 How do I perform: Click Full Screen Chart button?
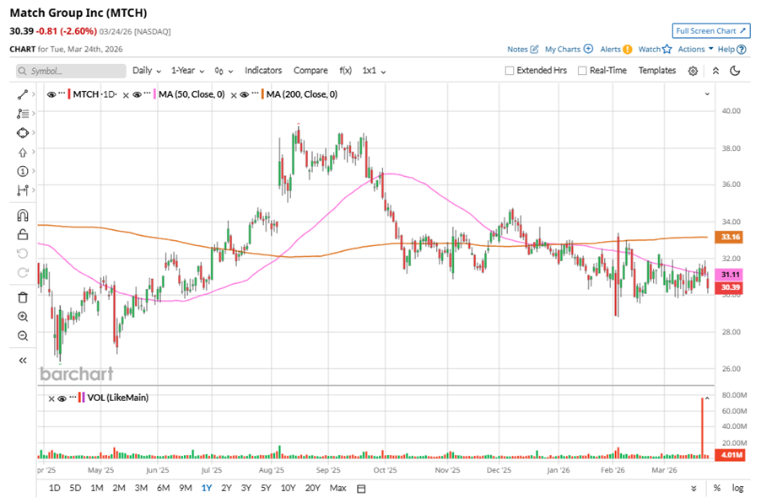coord(711,30)
